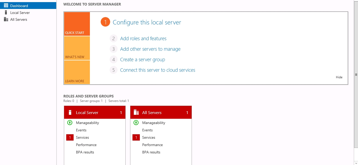Click the step 4 number circle
Screen dimensions: 358x165
tap(114, 60)
